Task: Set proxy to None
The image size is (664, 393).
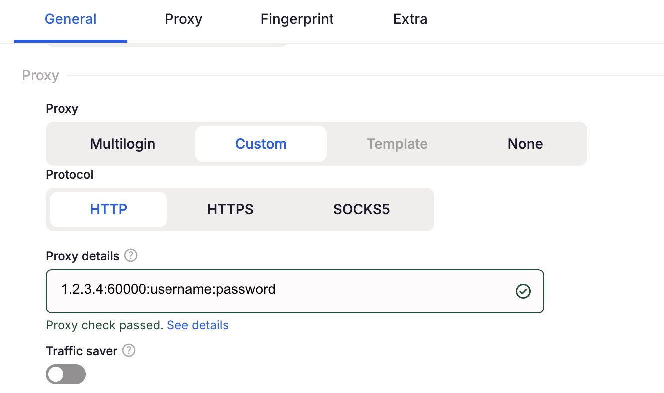Action: (525, 144)
